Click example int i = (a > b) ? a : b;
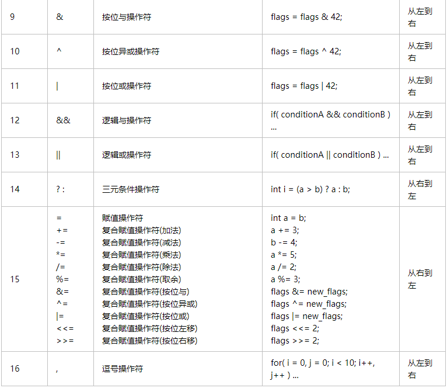This screenshot has height=388, width=447. (310, 189)
